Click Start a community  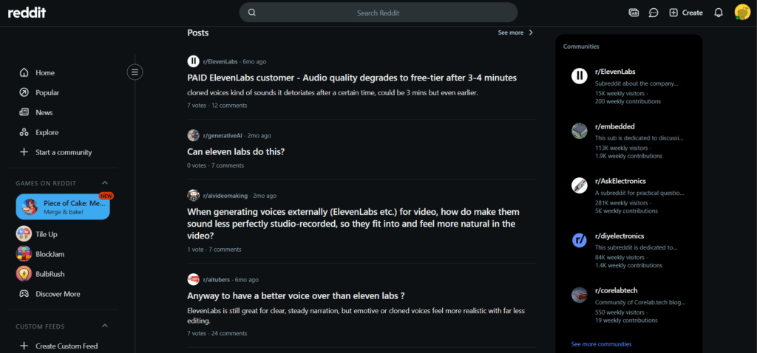(62, 152)
